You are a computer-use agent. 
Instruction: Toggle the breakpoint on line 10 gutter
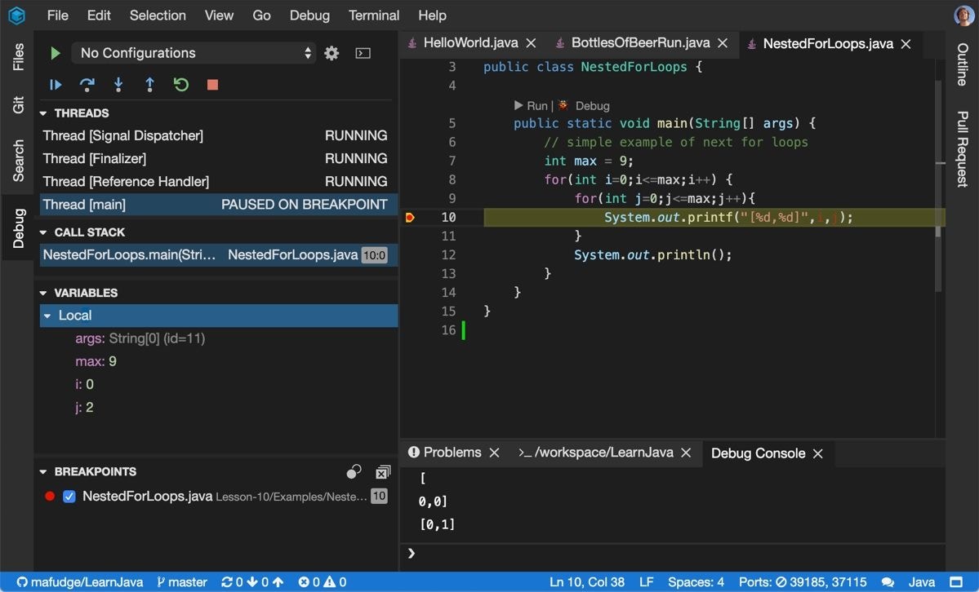tap(411, 217)
